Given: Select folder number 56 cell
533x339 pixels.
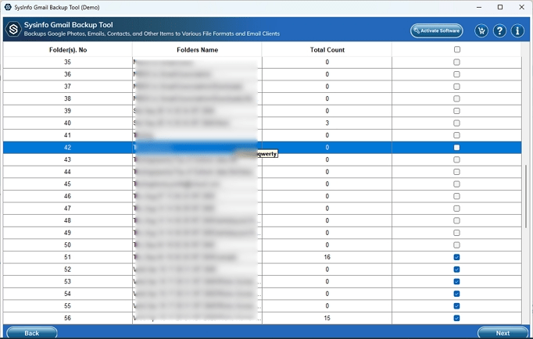Looking at the screenshot, I should [68, 318].
